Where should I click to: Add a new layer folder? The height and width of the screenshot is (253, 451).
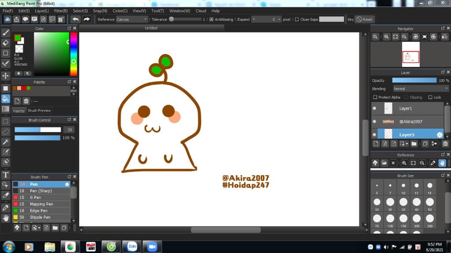click(x=414, y=144)
